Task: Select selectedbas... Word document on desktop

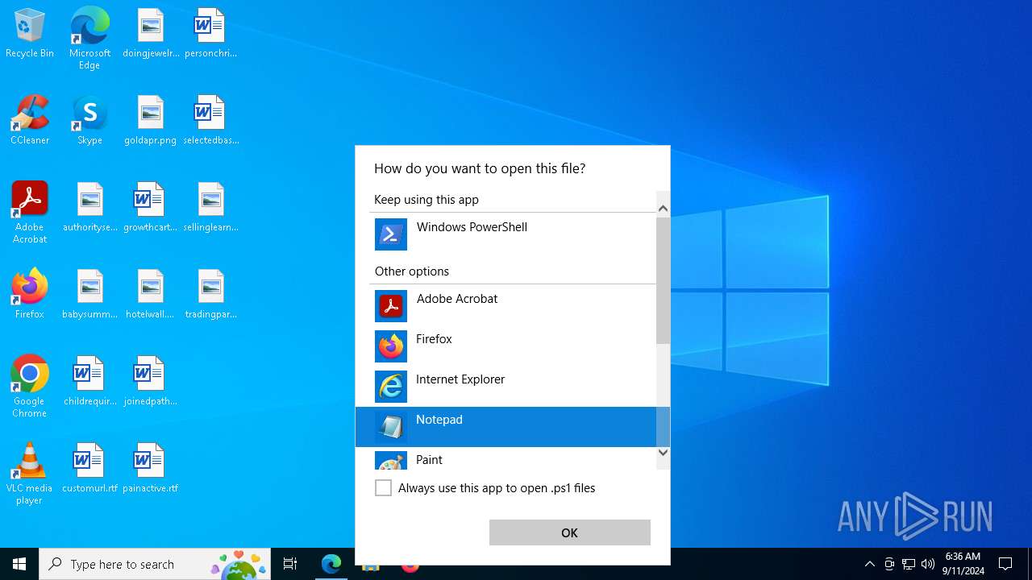Action: [x=210, y=120]
